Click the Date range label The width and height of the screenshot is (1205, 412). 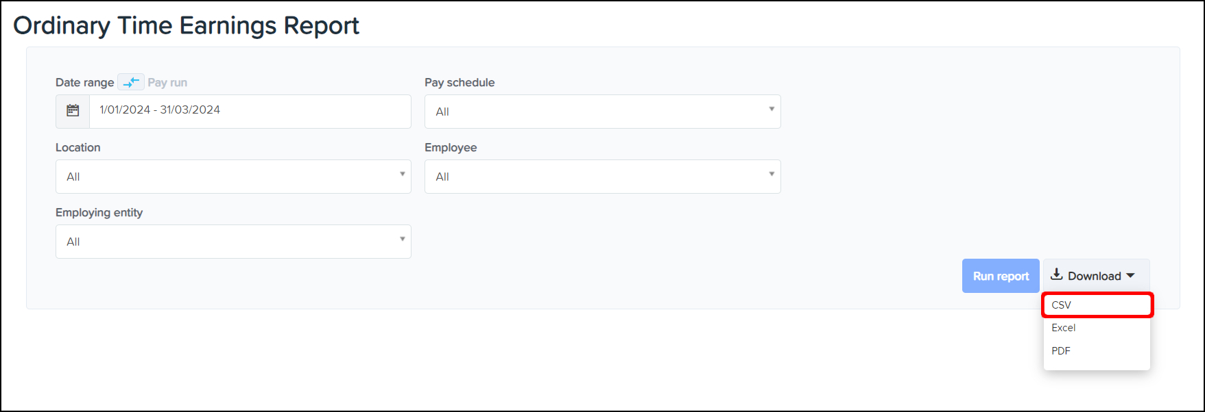84,83
